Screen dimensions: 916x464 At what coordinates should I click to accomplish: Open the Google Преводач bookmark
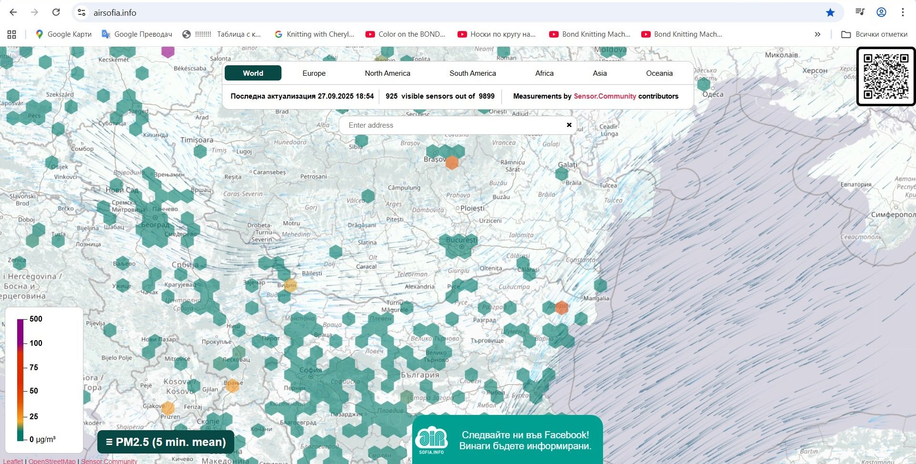coord(137,34)
